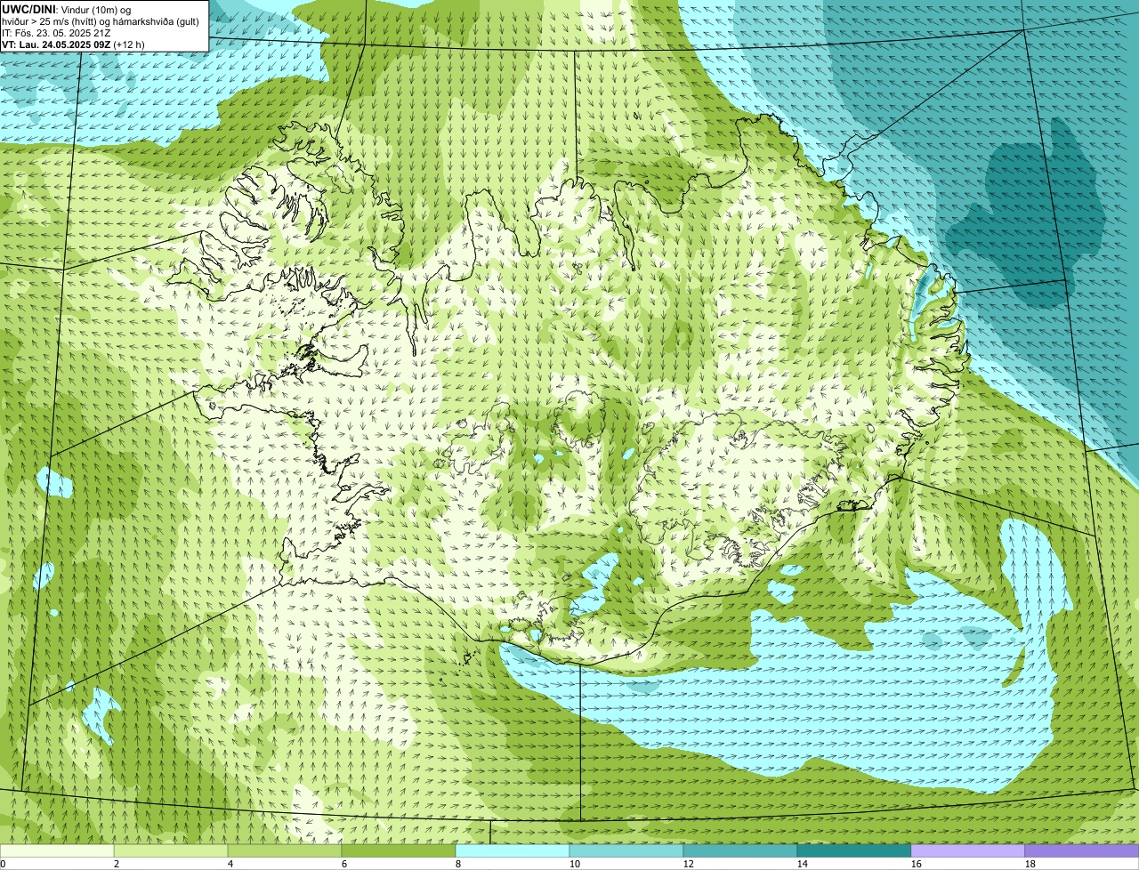Choose the 6–8 m/s dark green scale swatch
The width and height of the screenshot is (1139, 870).
coord(399,850)
